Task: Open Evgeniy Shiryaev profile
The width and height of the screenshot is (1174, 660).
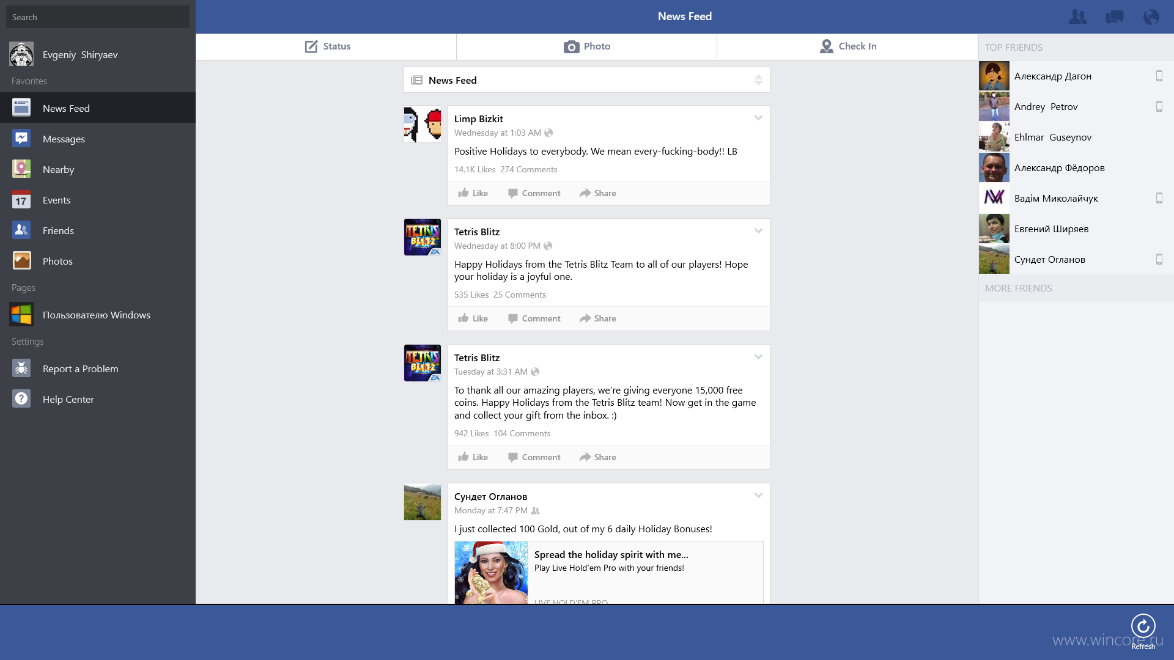Action: pyautogui.click(x=98, y=54)
